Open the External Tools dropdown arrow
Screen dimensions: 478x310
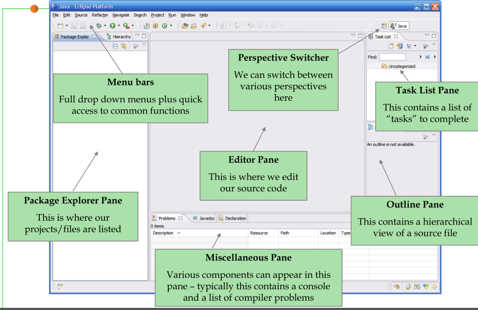pyautogui.click(x=133, y=26)
